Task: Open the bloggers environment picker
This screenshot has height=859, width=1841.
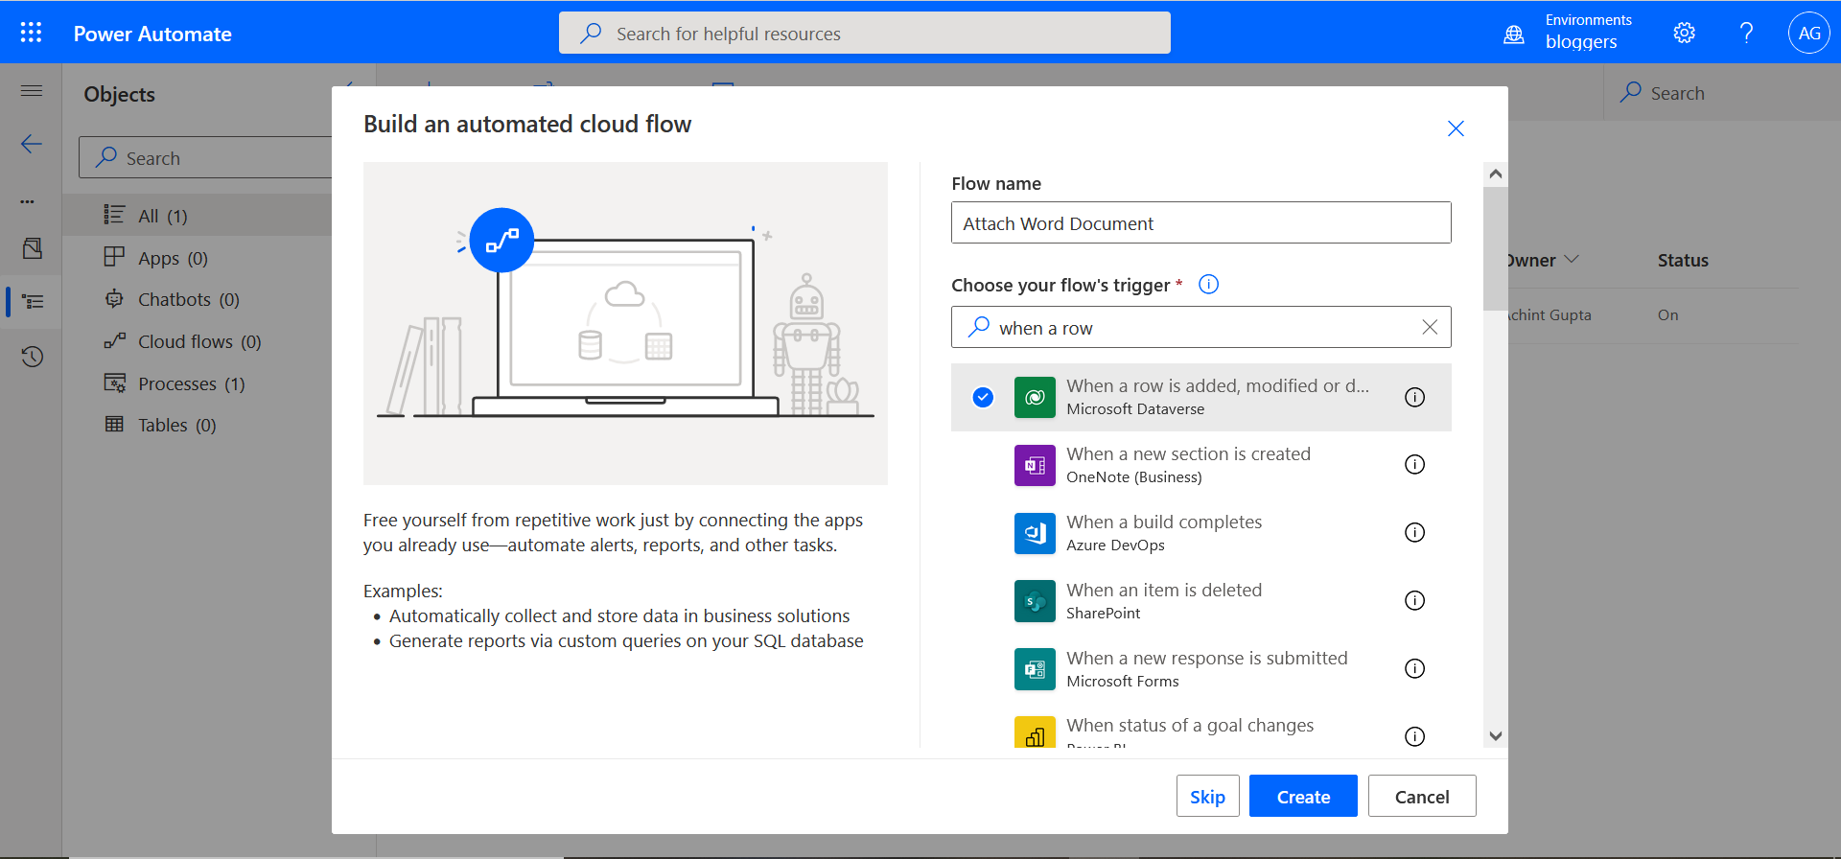Action: [x=1581, y=42]
